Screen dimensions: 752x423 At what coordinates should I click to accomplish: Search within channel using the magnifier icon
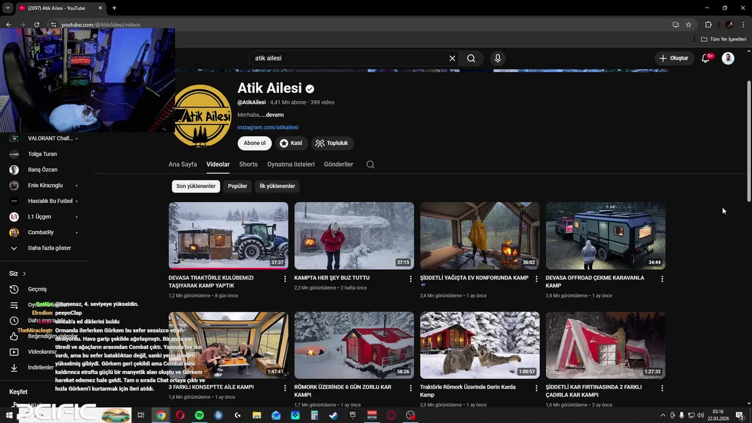(x=370, y=164)
